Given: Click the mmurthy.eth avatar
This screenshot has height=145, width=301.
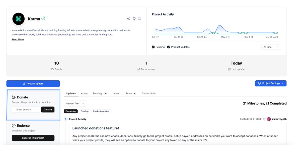Looking at the screenshot, I should pyautogui.click(x=269, y=119).
